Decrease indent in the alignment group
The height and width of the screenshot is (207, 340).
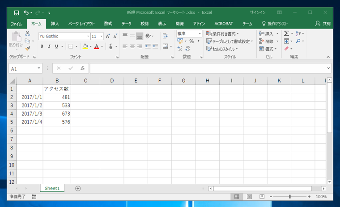pos(148,46)
